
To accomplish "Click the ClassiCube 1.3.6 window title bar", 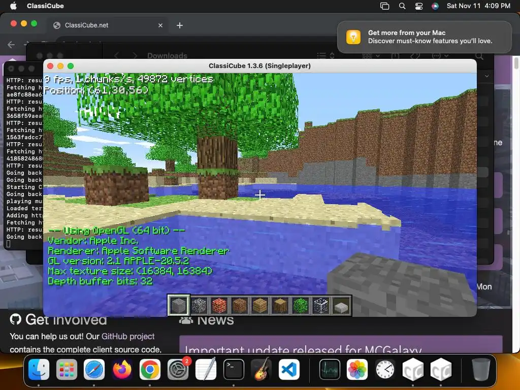I will (x=259, y=66).
